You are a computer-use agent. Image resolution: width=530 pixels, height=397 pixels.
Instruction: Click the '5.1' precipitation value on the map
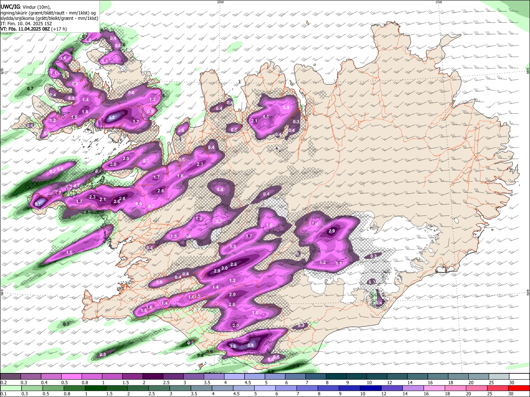click(38, 203)
